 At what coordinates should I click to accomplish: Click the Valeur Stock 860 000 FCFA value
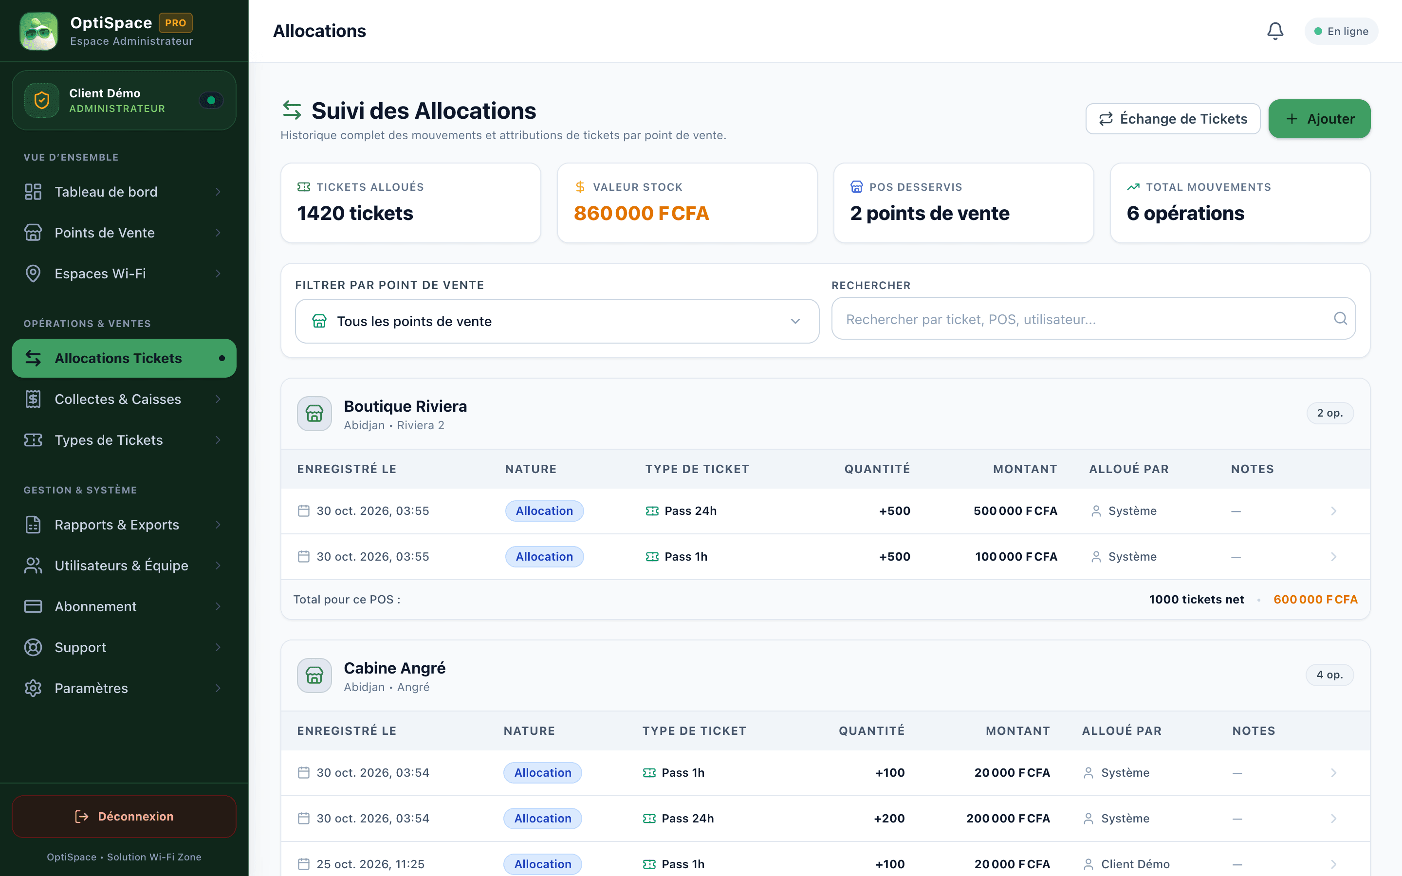pyautogui.click(x=641, y=213)
